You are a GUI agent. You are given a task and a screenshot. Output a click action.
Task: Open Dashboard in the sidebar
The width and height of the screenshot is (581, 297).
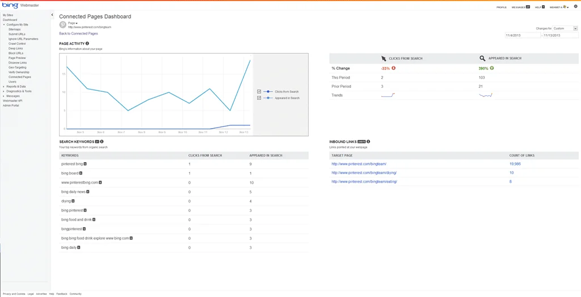10,20
